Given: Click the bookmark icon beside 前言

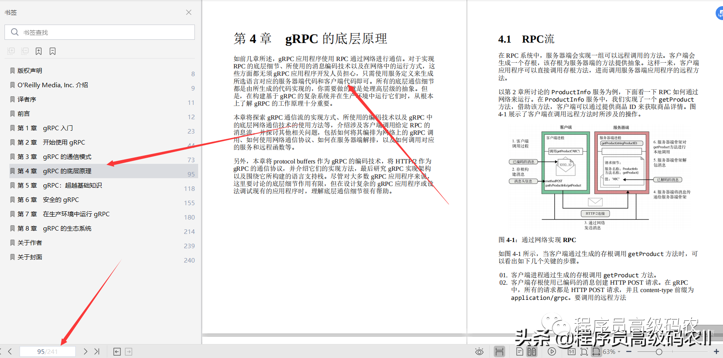Looking at the screenshot, I should [x=12, y=113].
